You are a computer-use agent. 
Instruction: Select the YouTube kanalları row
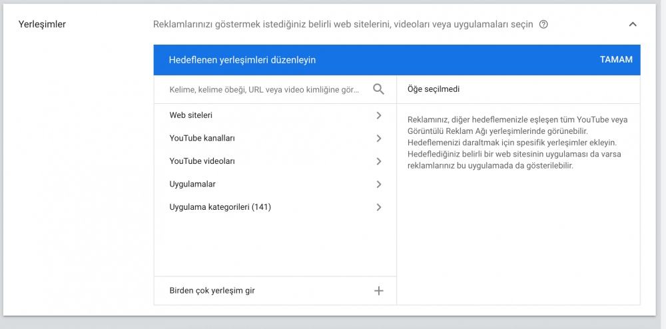[275, 139]
